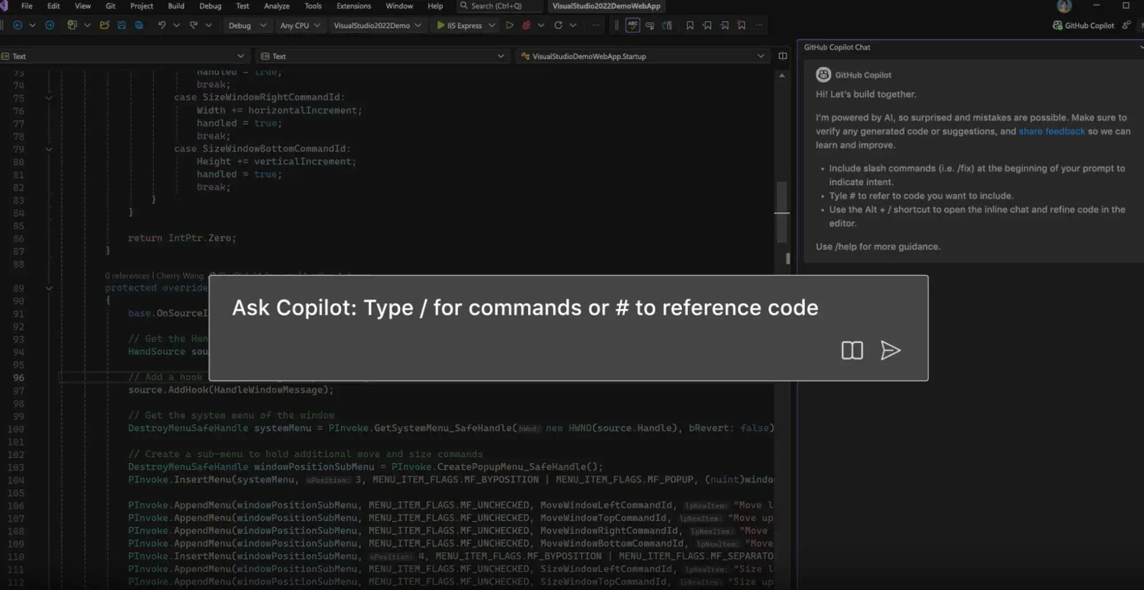The height and width of the screenshot is (590, 1144).
Task: Open the VisualStudioDemoWebApp.Startup member dropdown
Action: (x=642, y=56)
